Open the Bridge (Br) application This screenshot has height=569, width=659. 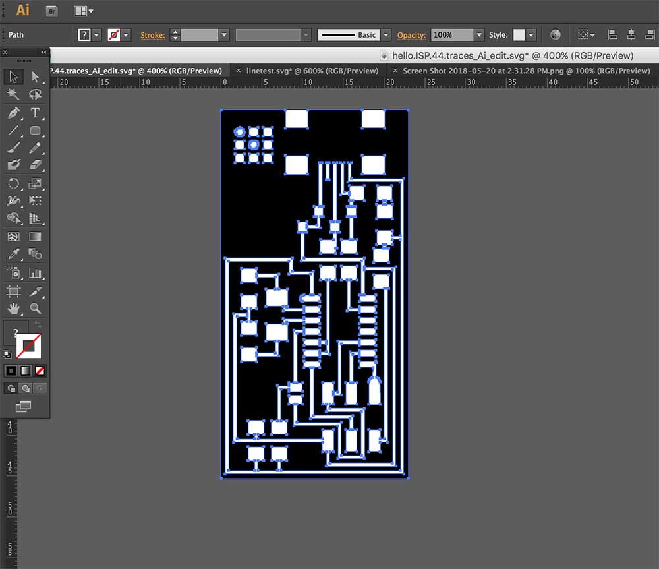tap(51, 11)
